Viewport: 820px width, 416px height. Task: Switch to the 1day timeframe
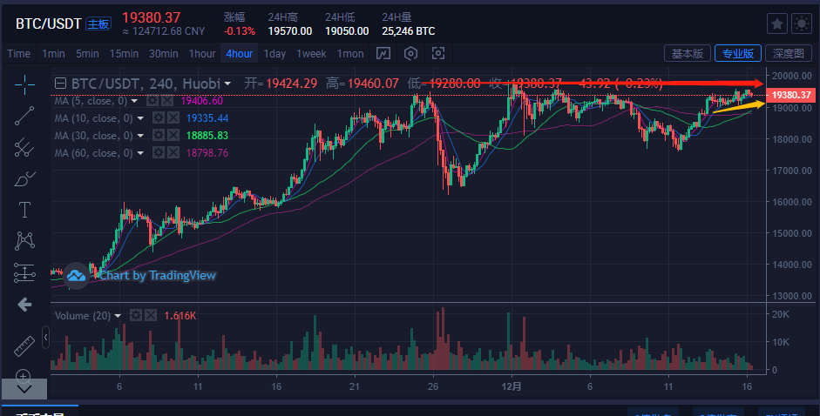274,54
